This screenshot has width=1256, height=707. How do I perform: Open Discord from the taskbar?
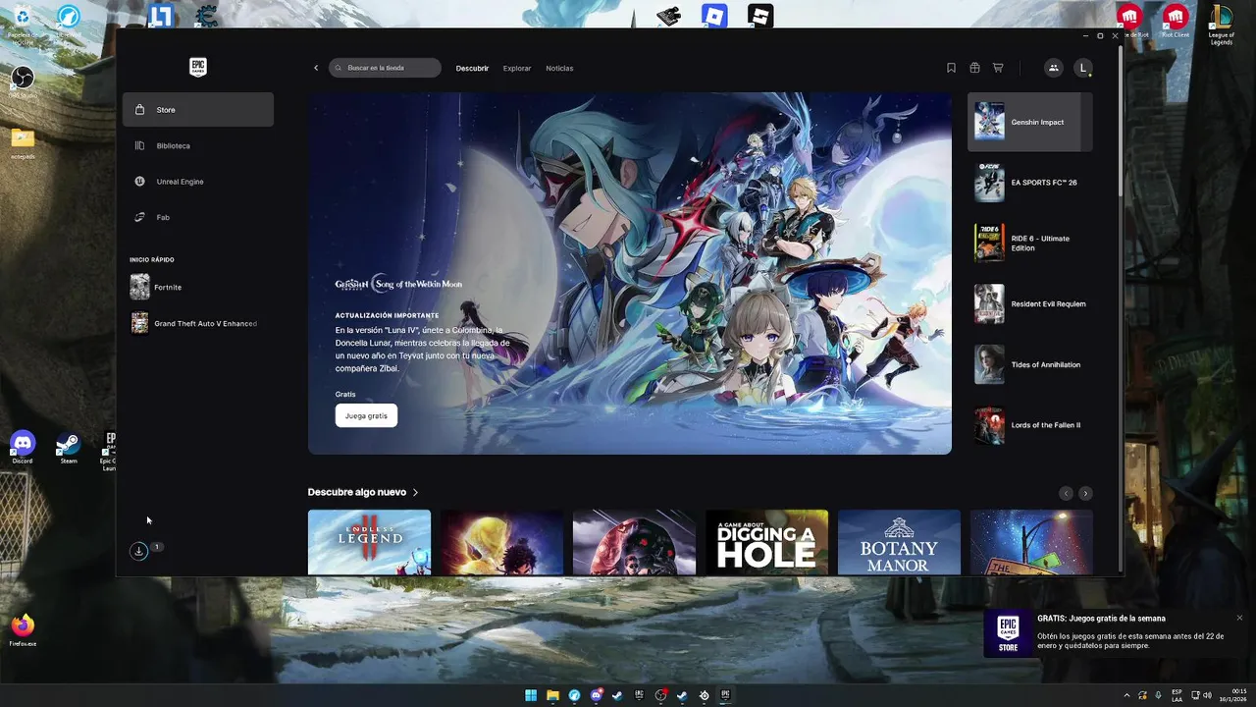(596, 695)
